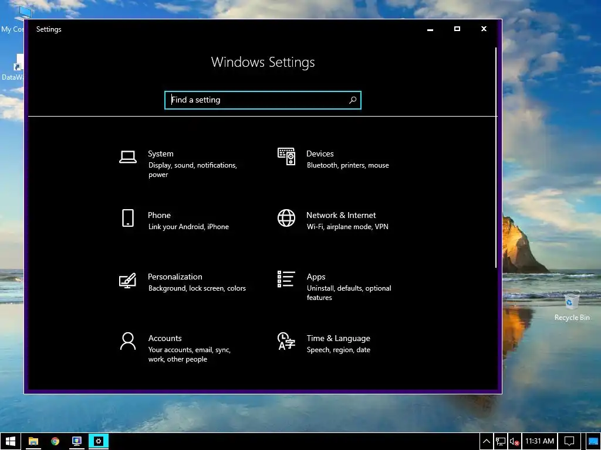The image size is (601, 450).
Task: Open the Phone icon
Action: pyautogui.click(x=127, y=218)
